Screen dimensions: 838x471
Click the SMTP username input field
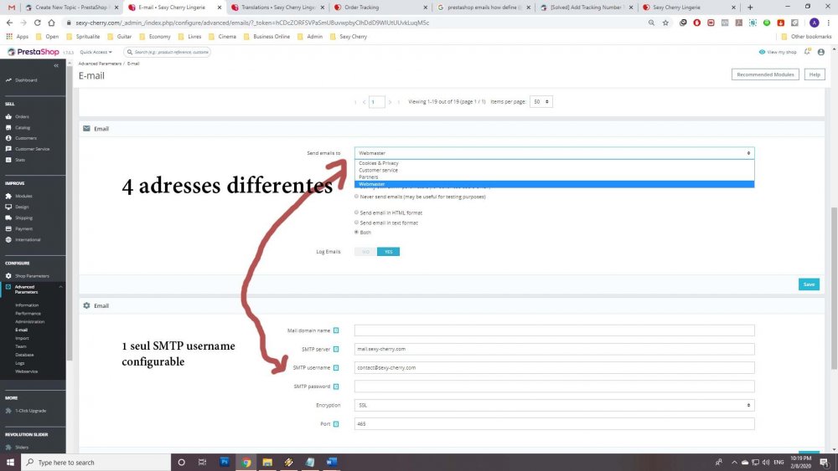(x=554, y=367)
